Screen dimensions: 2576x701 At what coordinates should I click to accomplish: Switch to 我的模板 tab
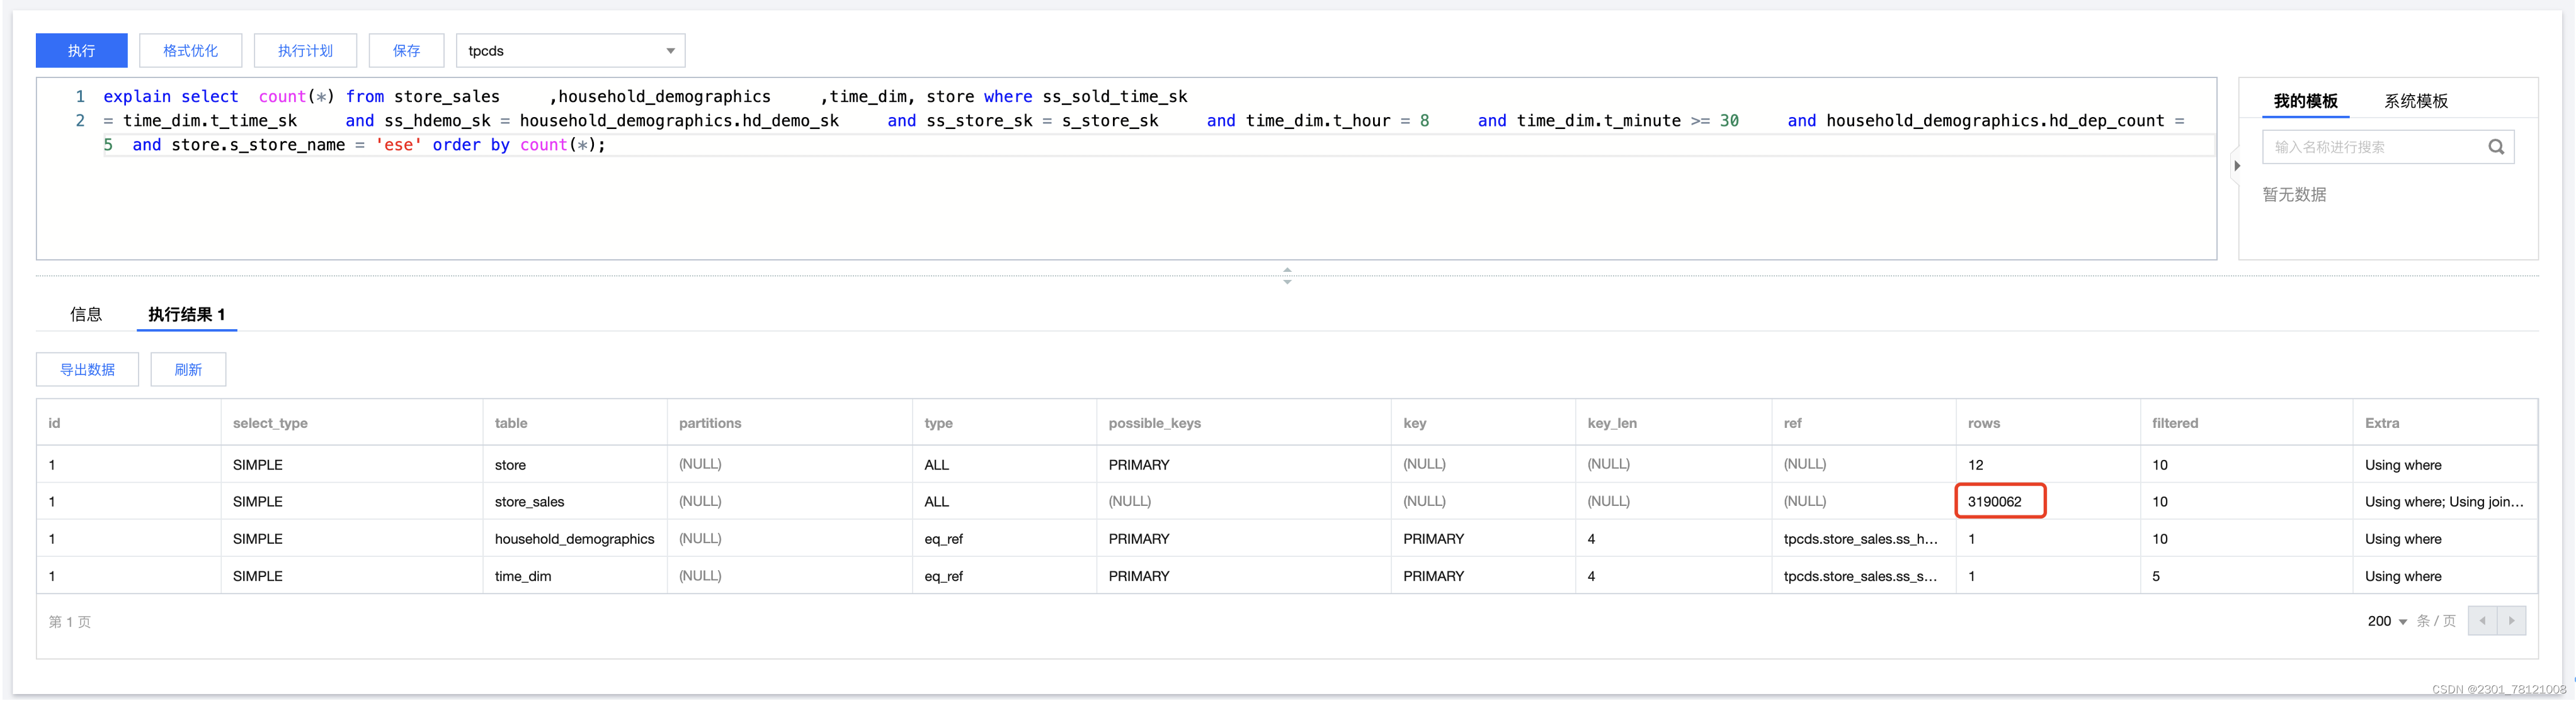click(x=2305, y=101)
